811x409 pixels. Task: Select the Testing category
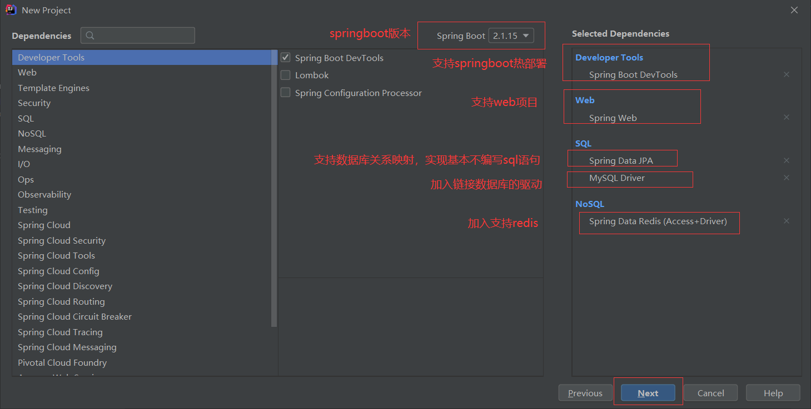point(142,210)
